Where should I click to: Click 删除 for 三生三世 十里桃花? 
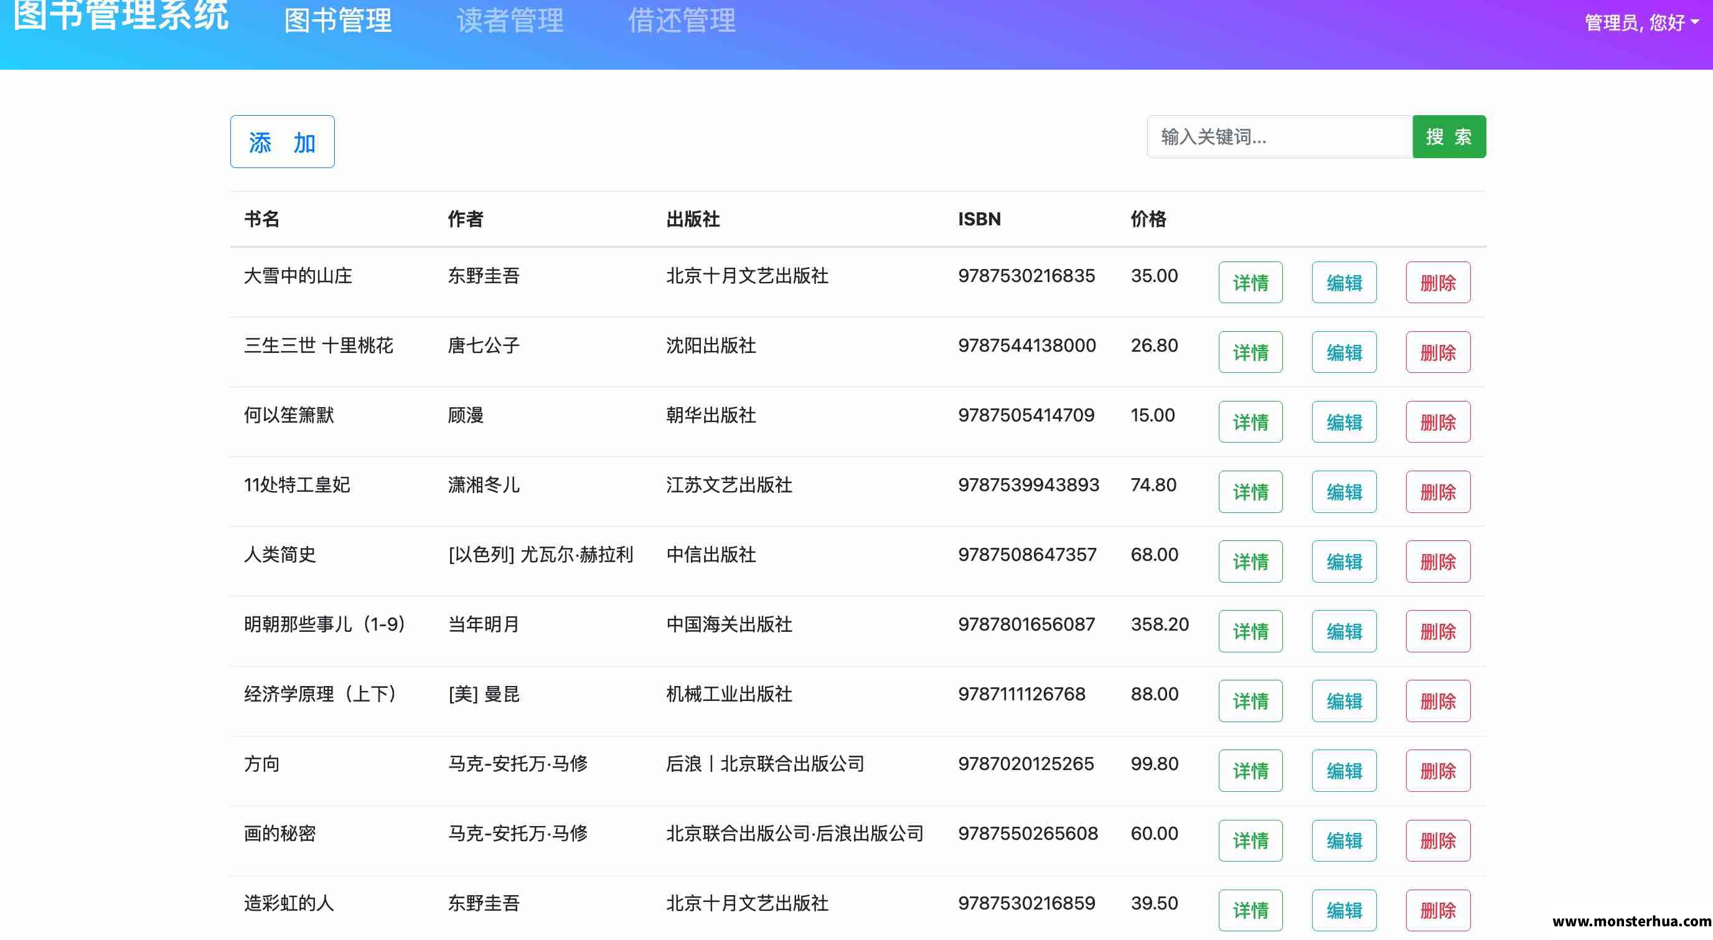click(1438, 352)
